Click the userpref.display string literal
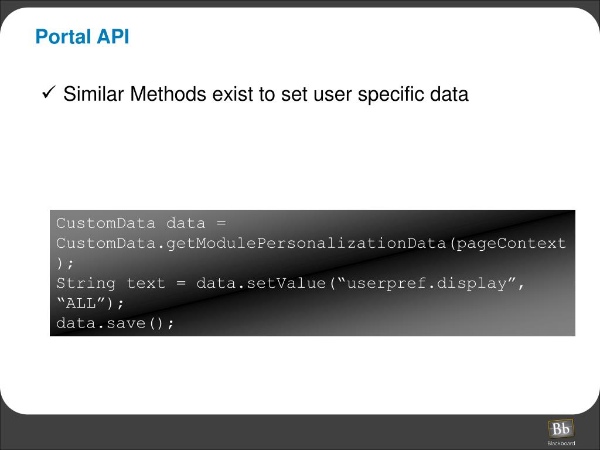Viewport: 600px width, 450px height. pyautogui.click(x=427, y=284)
